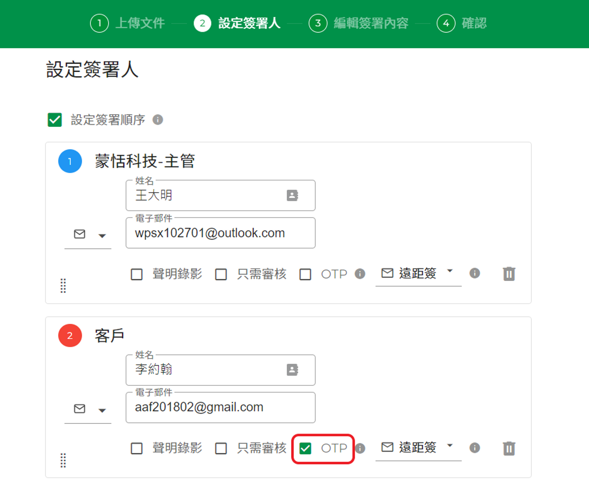This screenshot has height=489, width=589.
Task: Click step 3 circle for 編輯簽署內容
Action: click(x=318, y=23)
